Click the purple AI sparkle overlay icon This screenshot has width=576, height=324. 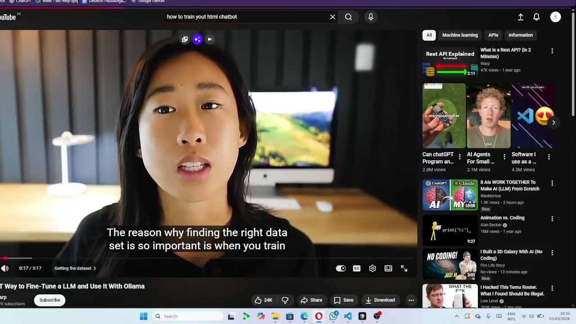[197, 39]
